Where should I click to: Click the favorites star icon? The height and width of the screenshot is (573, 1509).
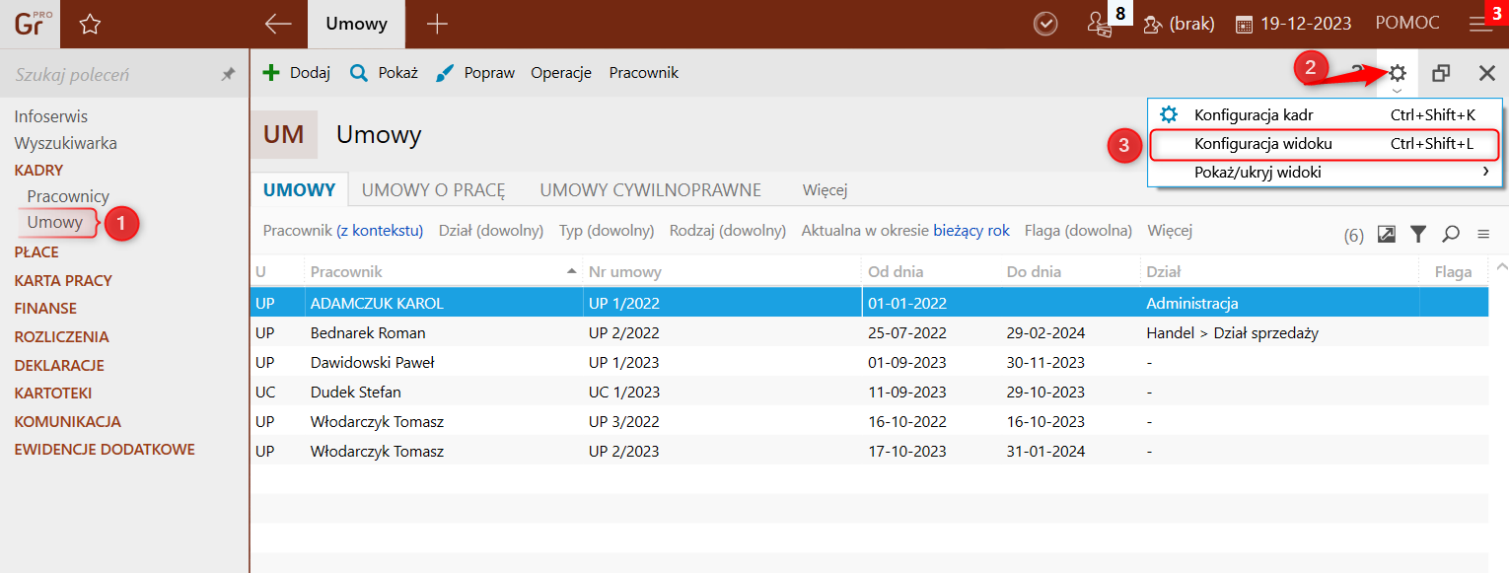click(90, 25)
